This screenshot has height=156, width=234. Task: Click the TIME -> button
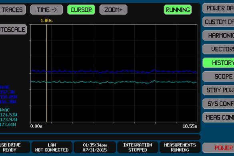[x=46, y=10]
